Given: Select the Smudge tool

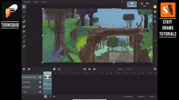Looking at the screenshot, I should coord(24,27).
